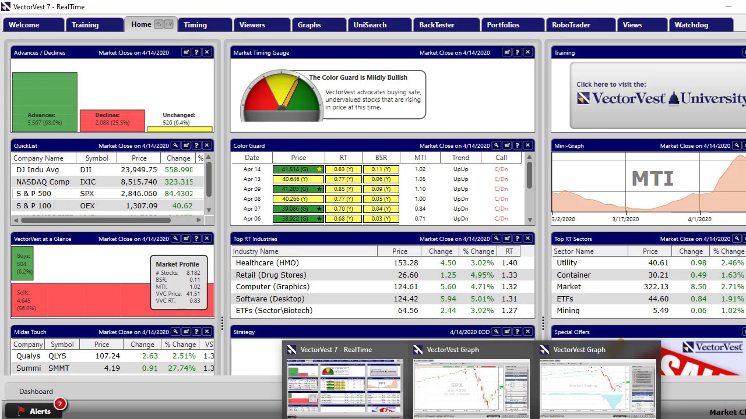Open Strategy panel wrench settings

click(497, 332)
